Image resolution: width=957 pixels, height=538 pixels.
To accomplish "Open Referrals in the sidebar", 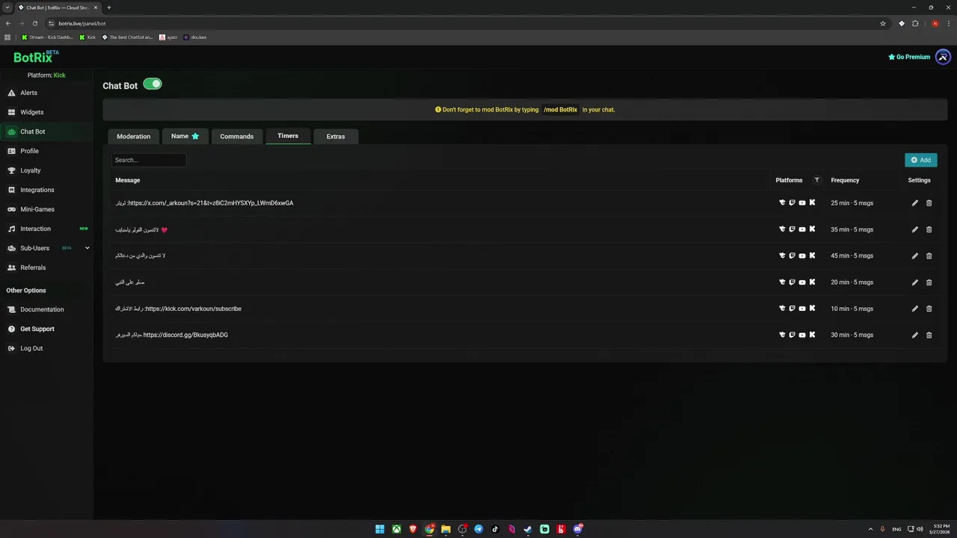I will 46,268.
